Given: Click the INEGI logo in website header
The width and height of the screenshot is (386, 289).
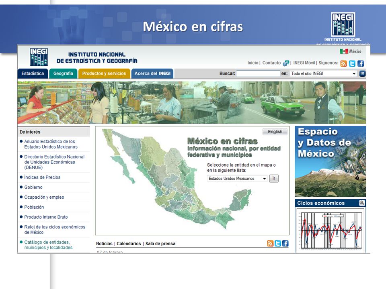Looking at the screenshot, I should pyautogui.click(x=39, y=57).
